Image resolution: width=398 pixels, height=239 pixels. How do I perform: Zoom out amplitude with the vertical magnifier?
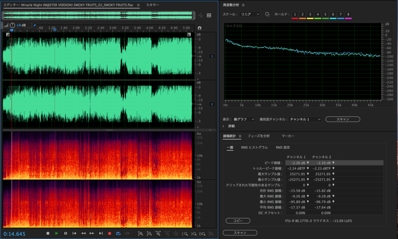149,234
